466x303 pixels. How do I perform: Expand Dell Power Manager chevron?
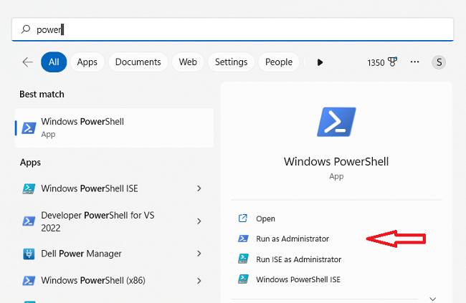199,254
